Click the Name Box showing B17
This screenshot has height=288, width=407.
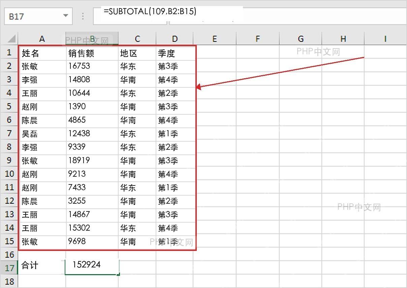38,16
